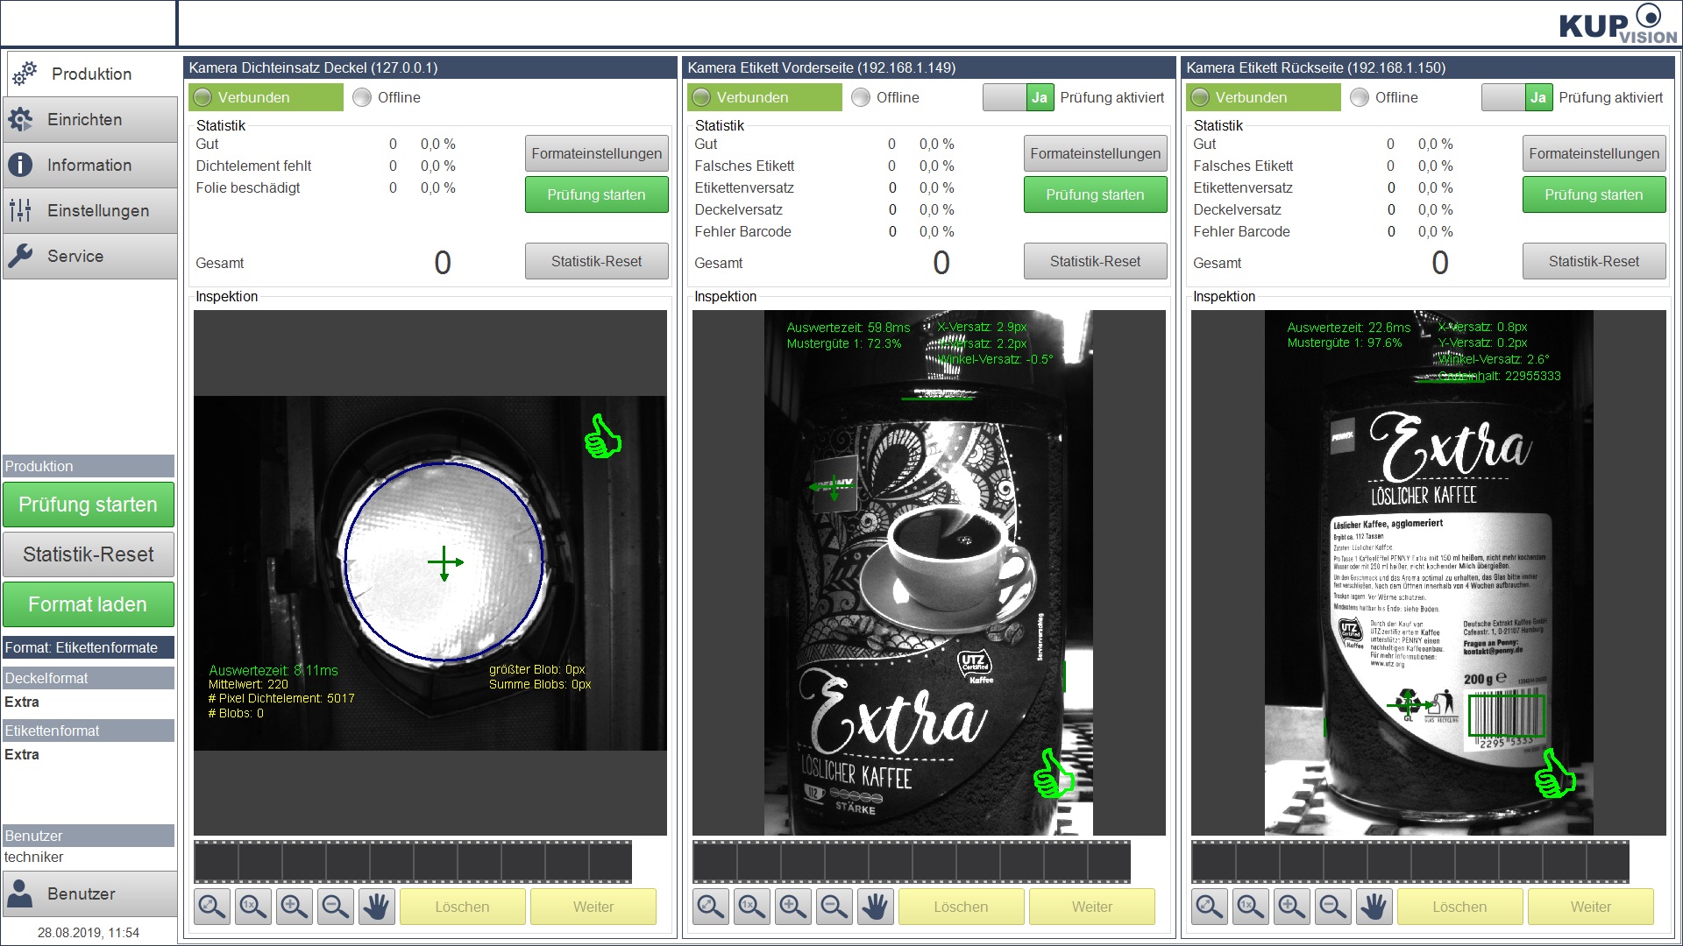This screenshot has width=1683, height=946.
Task: Click the sidebar Statistik-Reset button
Action: [89, 554]
